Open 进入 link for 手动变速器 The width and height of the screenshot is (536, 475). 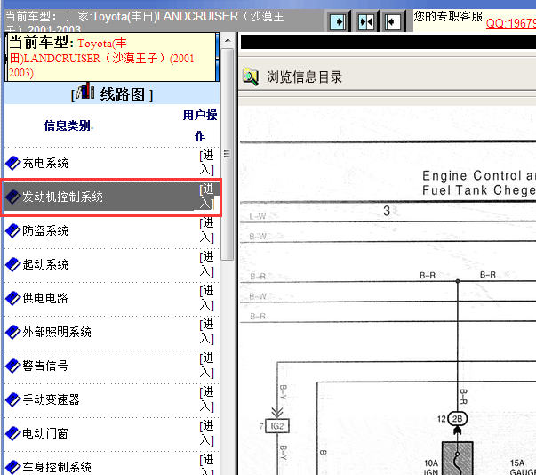pos(207,399)
